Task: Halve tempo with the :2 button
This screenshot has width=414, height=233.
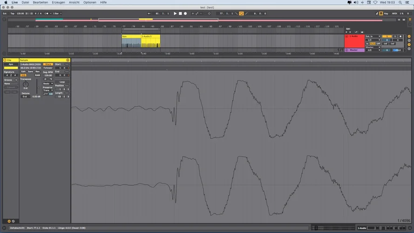Action: [x=45, y=79]
